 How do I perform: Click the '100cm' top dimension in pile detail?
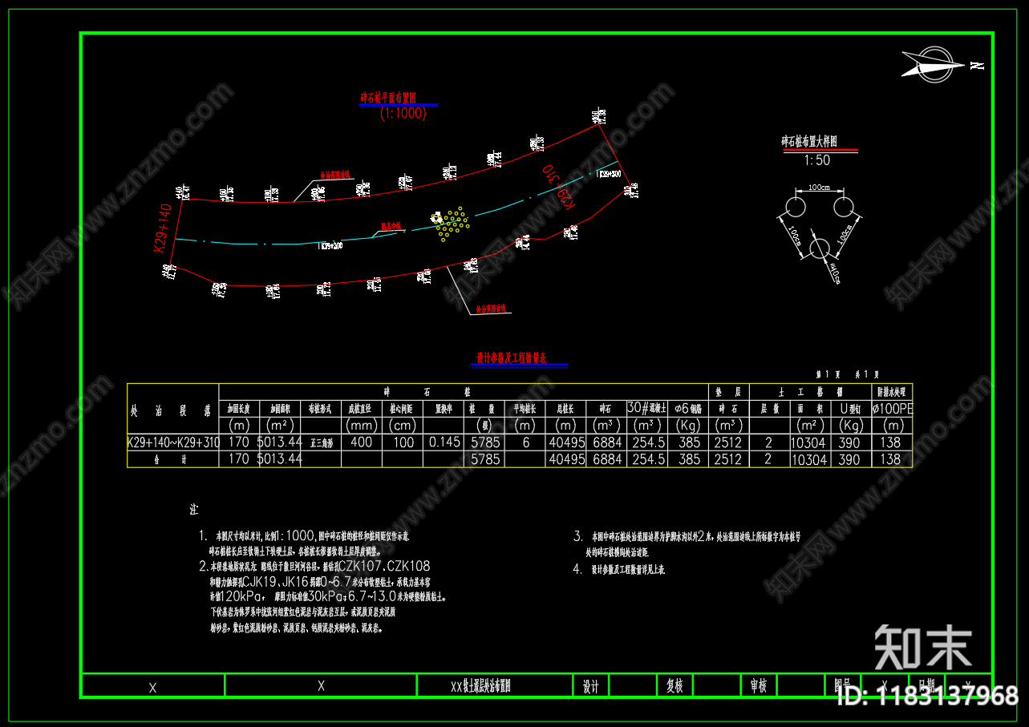click(x=819, y=187)
